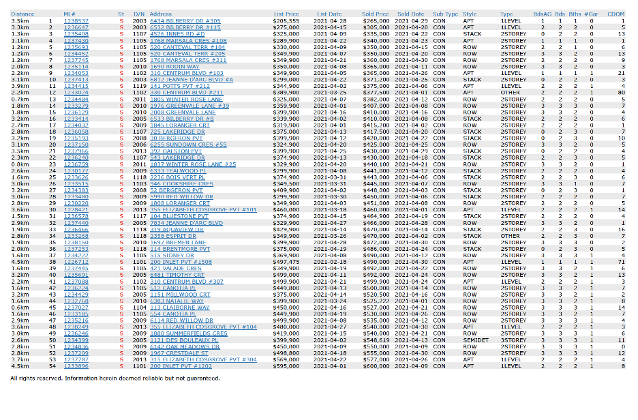The height and width of the screenshot is (420, 638).
Task: Click ML number 1236578
Action: [x=76, y=215]
